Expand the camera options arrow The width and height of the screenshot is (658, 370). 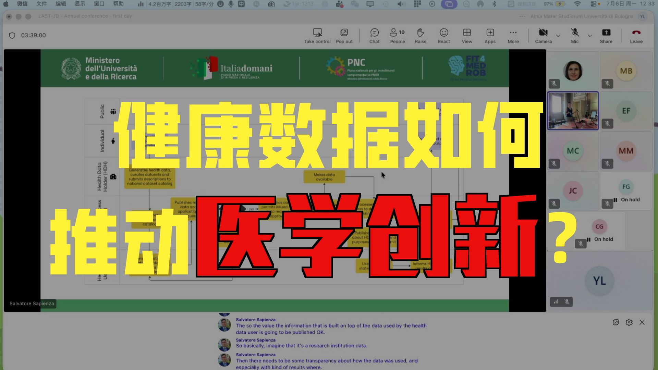click(558, 36)
